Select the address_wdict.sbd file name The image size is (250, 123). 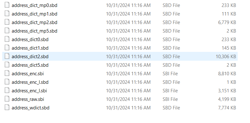(31, 108)
